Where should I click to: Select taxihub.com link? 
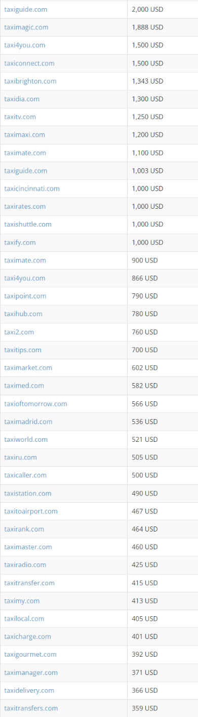click(23, 314)
